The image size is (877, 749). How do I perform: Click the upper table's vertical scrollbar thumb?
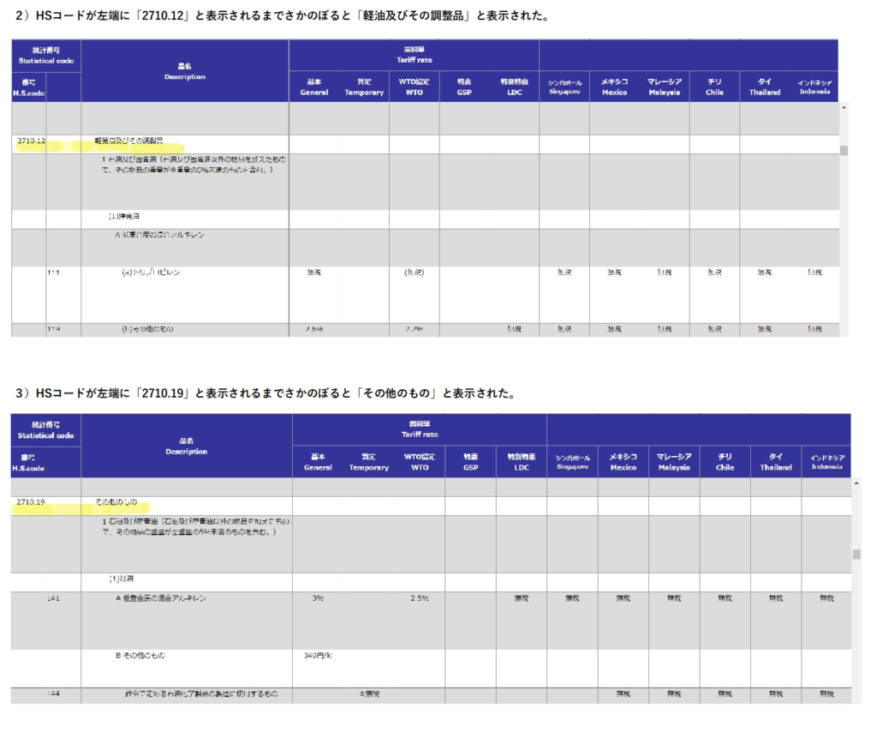[x=844, y=151]
